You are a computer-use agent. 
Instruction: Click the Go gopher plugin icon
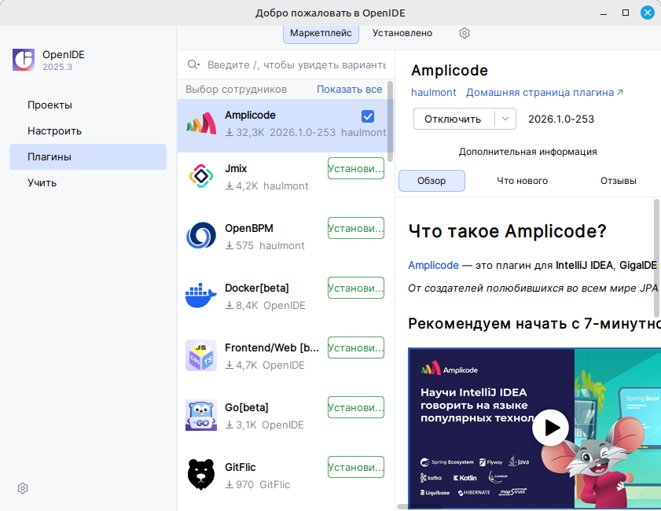coord(201,415)
